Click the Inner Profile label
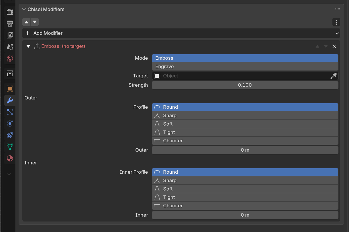Screen dimensions: 349x232 click(134, 172)
